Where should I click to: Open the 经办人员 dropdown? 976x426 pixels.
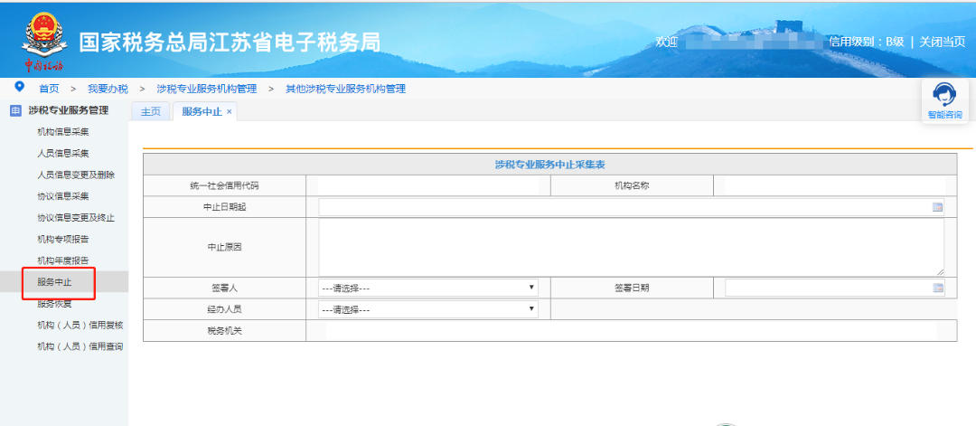(428, 309)
